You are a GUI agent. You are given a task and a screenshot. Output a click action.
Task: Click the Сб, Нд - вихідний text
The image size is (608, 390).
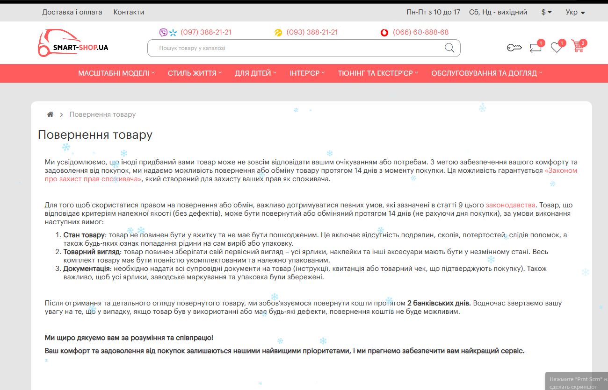tap(498, 12)
